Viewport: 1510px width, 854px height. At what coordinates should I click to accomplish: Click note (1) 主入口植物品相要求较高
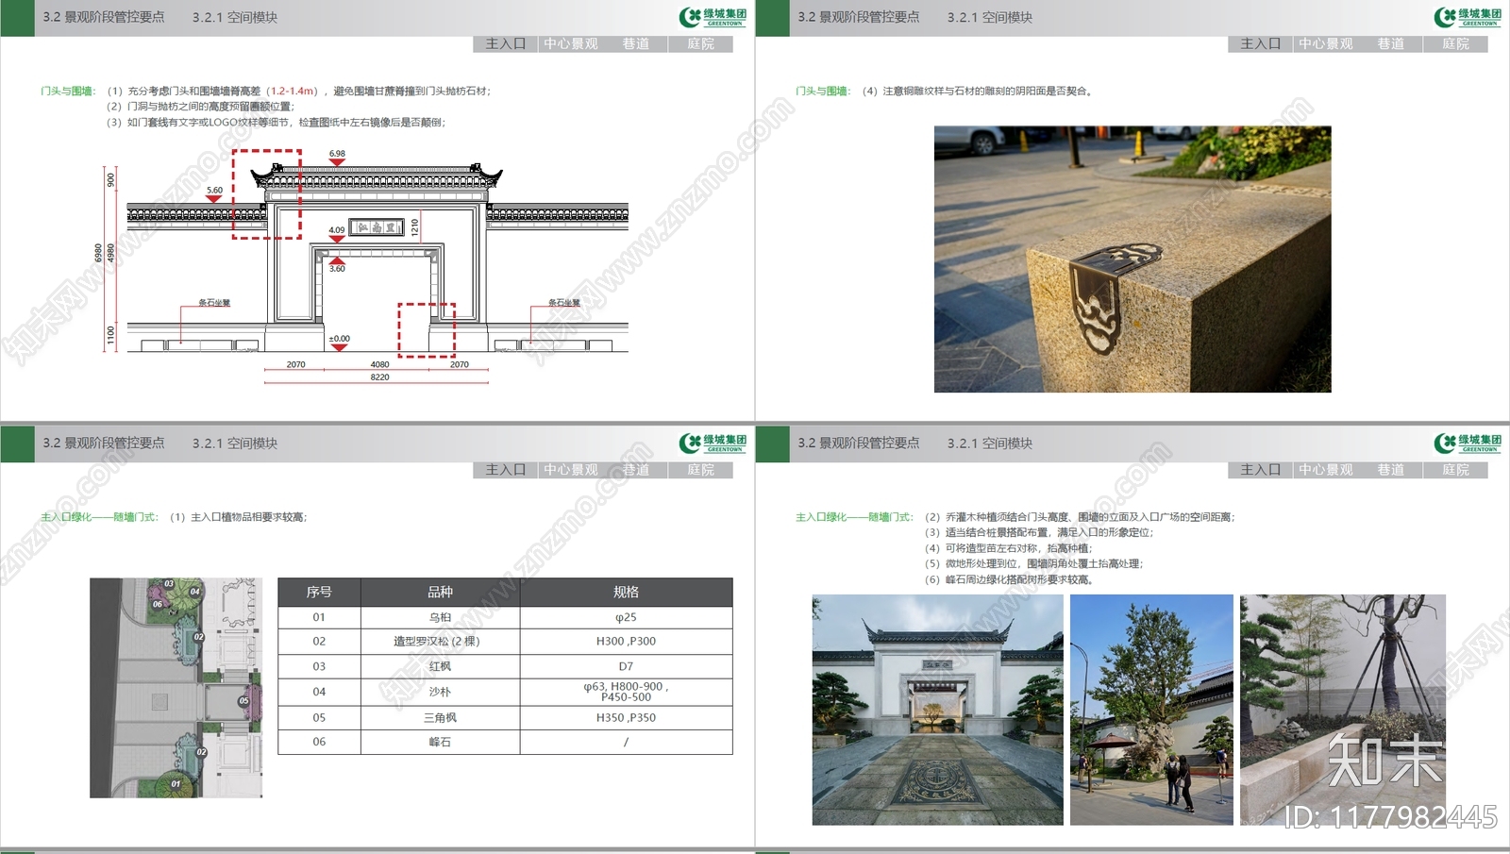click(x=239, y=517)
